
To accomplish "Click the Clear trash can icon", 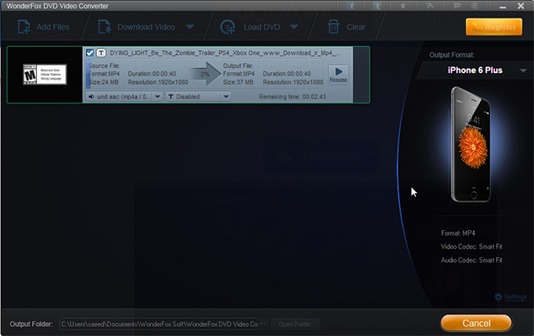I will click(x=334, y=26).
